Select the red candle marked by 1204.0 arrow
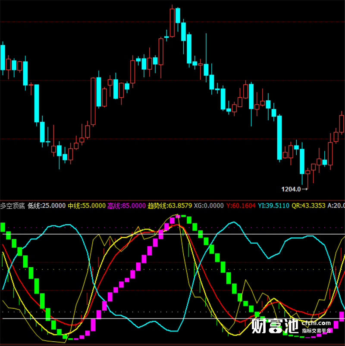 [x=307, y=178]
